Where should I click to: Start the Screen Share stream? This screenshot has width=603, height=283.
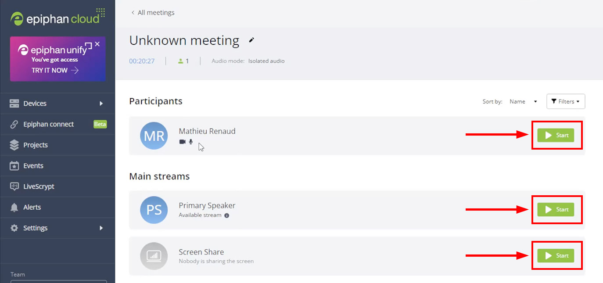click(556, 255)
